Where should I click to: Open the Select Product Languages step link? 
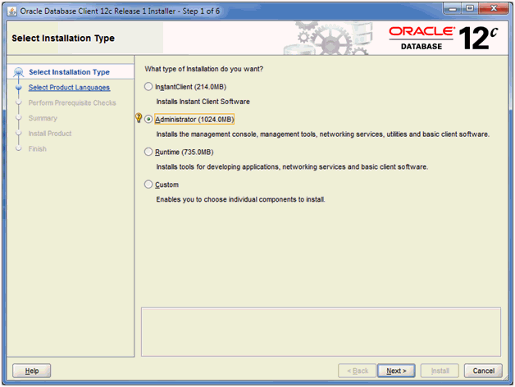pyautogui.click(x=69, y=88)
